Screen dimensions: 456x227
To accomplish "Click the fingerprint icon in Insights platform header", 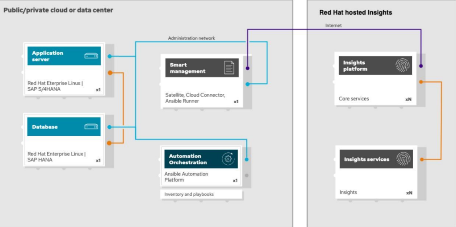I will [x=403, y=65].
